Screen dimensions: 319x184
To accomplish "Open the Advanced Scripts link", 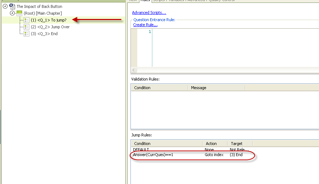I will click(149, 13).
